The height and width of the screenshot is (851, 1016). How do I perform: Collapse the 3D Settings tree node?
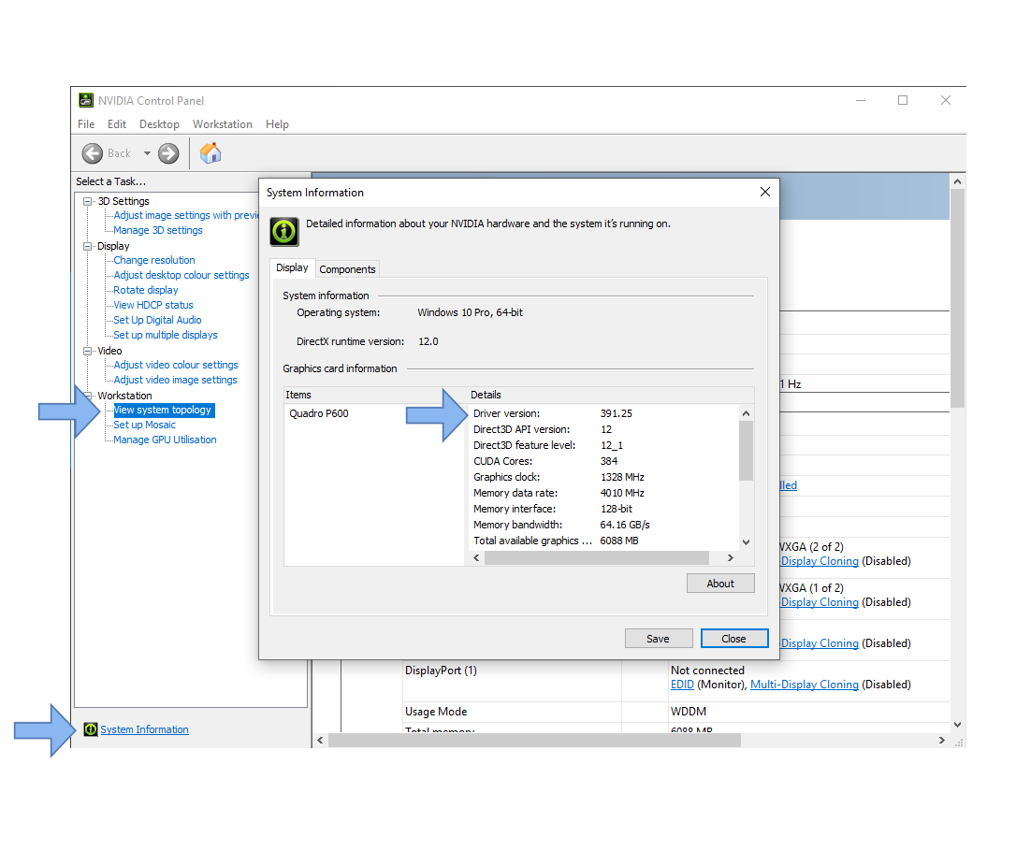point(88,201)
